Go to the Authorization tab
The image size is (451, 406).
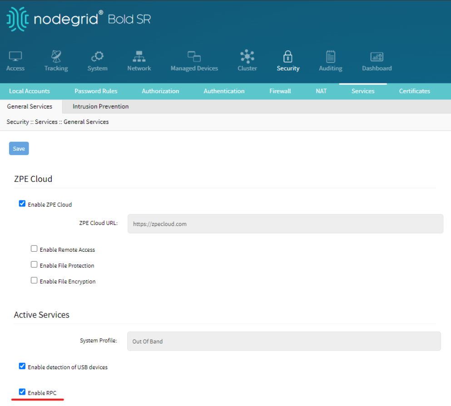coord(160,91)
